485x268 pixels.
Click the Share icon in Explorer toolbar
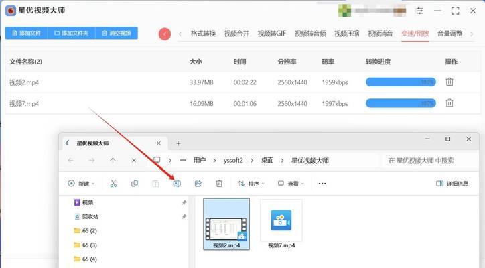(198, 184)
